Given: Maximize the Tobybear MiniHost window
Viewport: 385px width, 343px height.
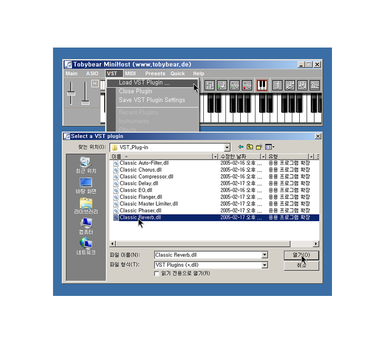Looking at the screenshot, I should (309, 65).
